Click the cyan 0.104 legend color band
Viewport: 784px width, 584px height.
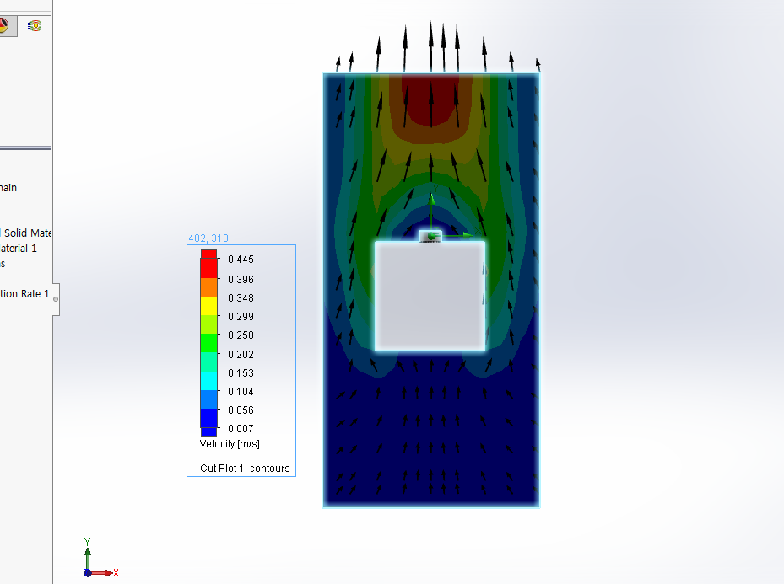[x=209, y=380]
